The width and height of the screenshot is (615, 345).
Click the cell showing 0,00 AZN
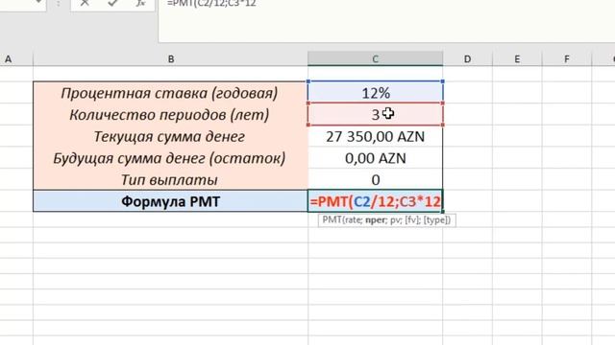376,158
